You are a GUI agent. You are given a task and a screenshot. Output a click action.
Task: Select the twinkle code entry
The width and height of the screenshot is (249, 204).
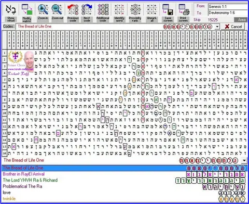(x=125, y=199)
